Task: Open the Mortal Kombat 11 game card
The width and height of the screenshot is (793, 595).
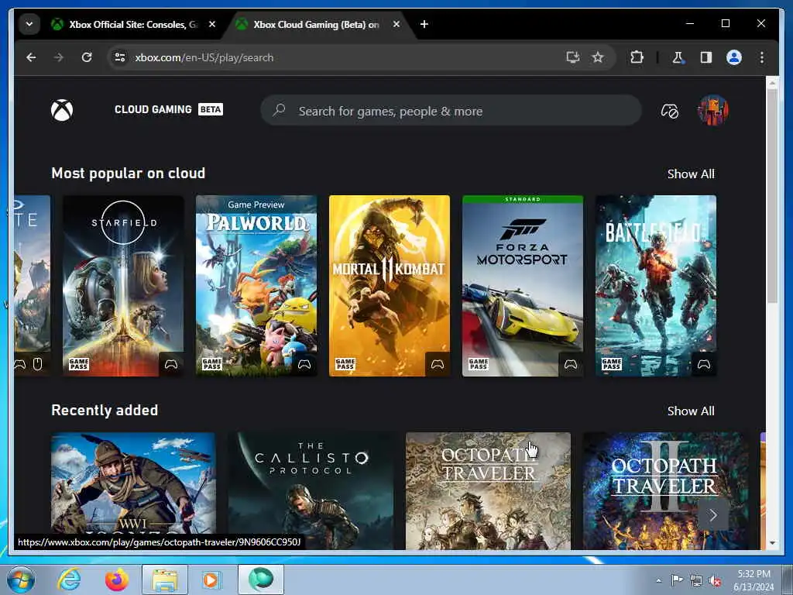Action: pos(390,286)
